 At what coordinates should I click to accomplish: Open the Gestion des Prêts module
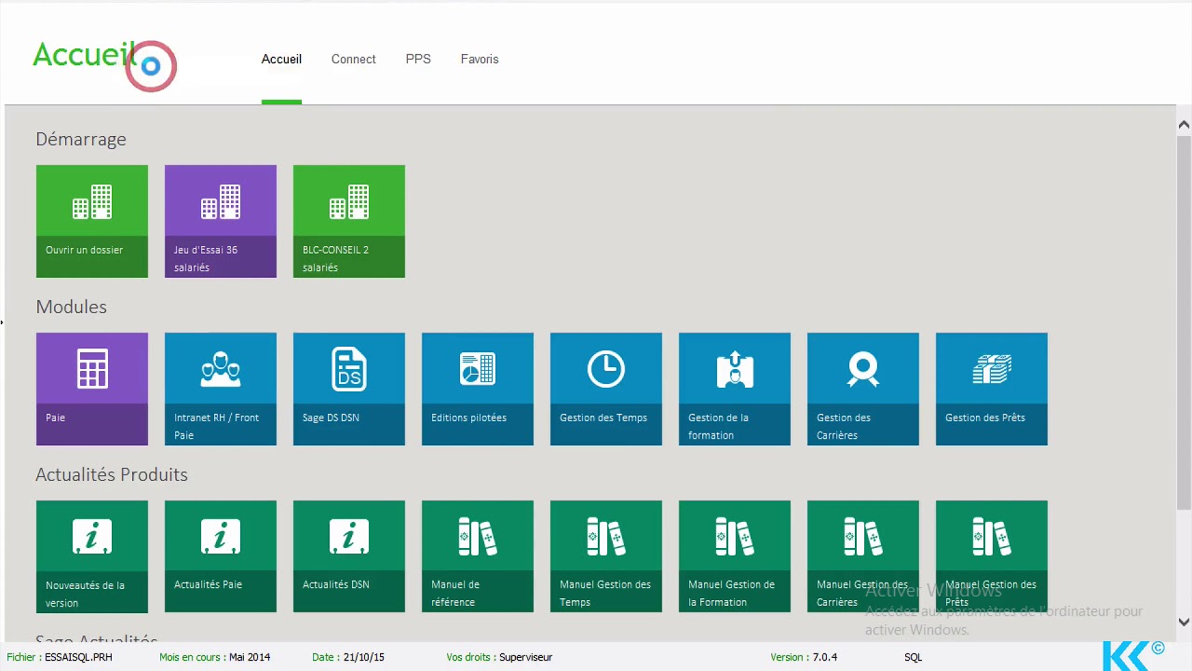(991, 389)
